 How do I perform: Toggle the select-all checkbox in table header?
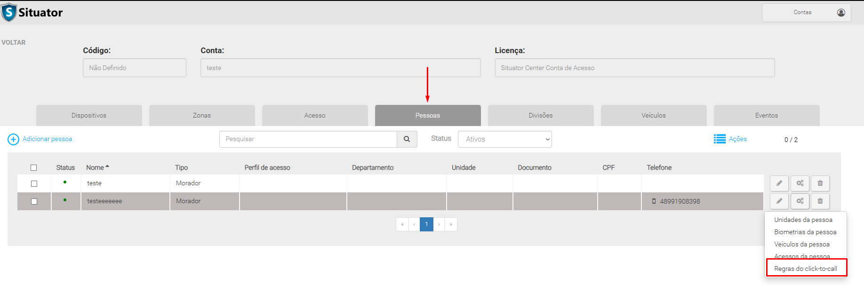[34, 168]
